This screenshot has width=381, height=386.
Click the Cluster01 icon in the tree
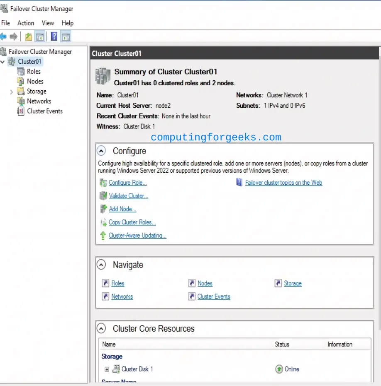(x=11, y=61)
